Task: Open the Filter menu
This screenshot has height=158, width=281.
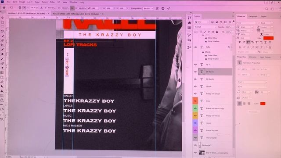Action: tap(52, 2)
